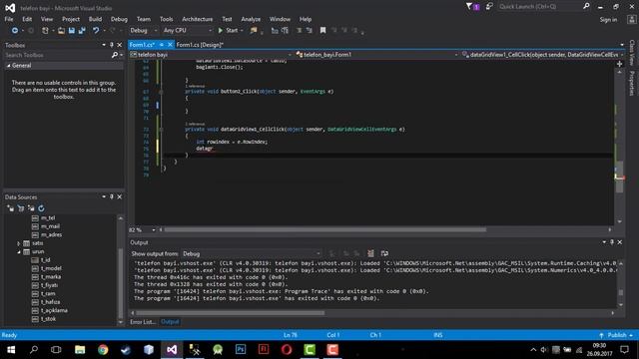639x359 pixels.
Task: Open the Show output from dropdown
Action: coord(251,253)
